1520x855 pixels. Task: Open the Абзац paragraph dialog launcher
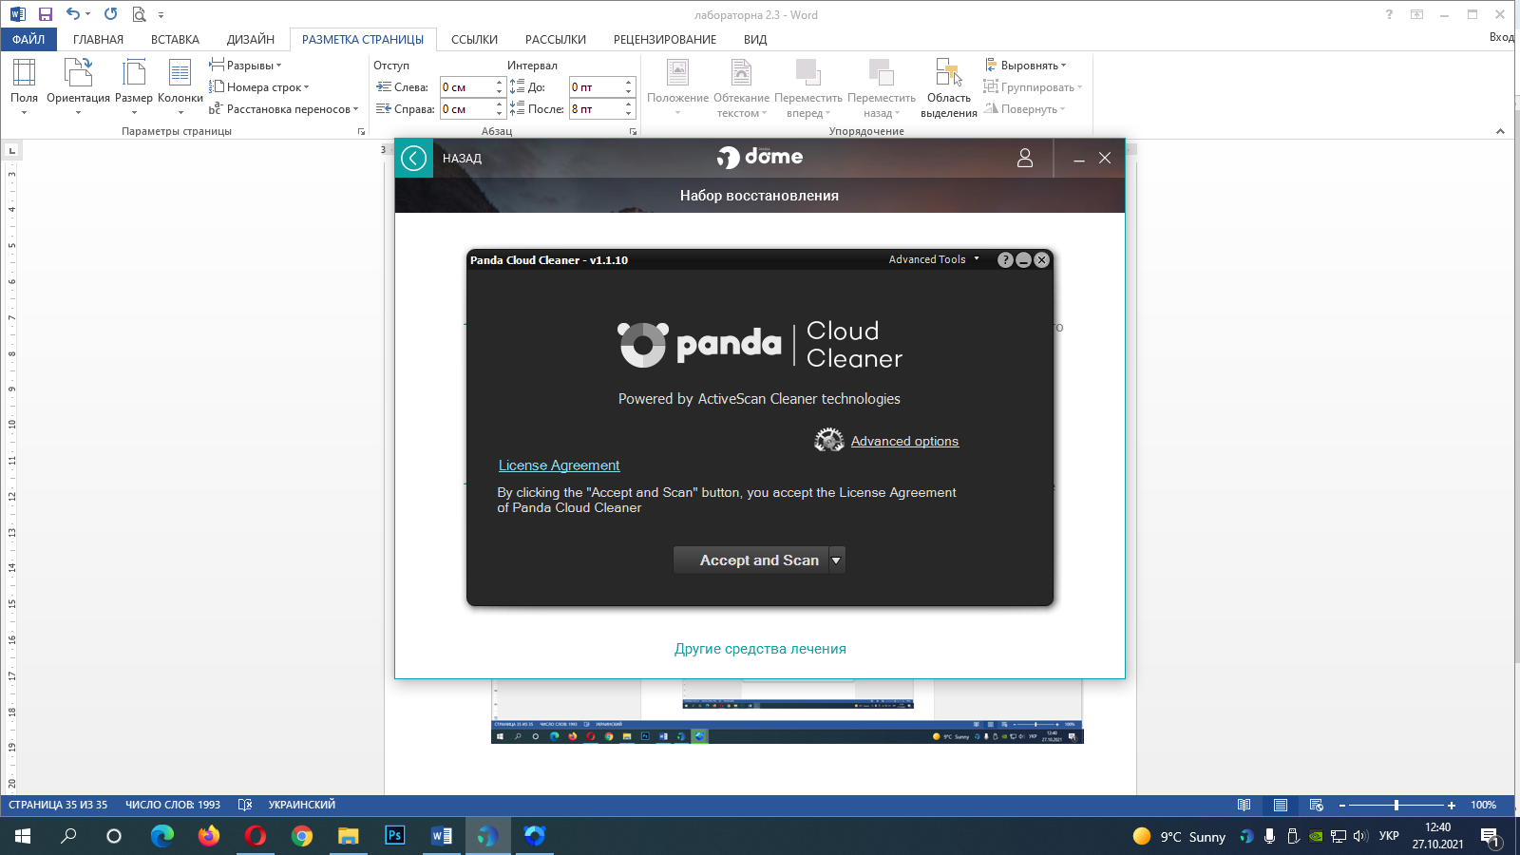click(x=633, y=132)
